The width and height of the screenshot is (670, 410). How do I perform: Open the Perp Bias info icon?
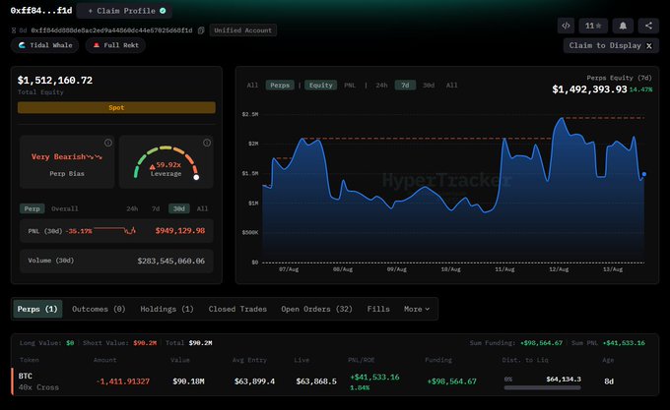(x=108, y=143)
